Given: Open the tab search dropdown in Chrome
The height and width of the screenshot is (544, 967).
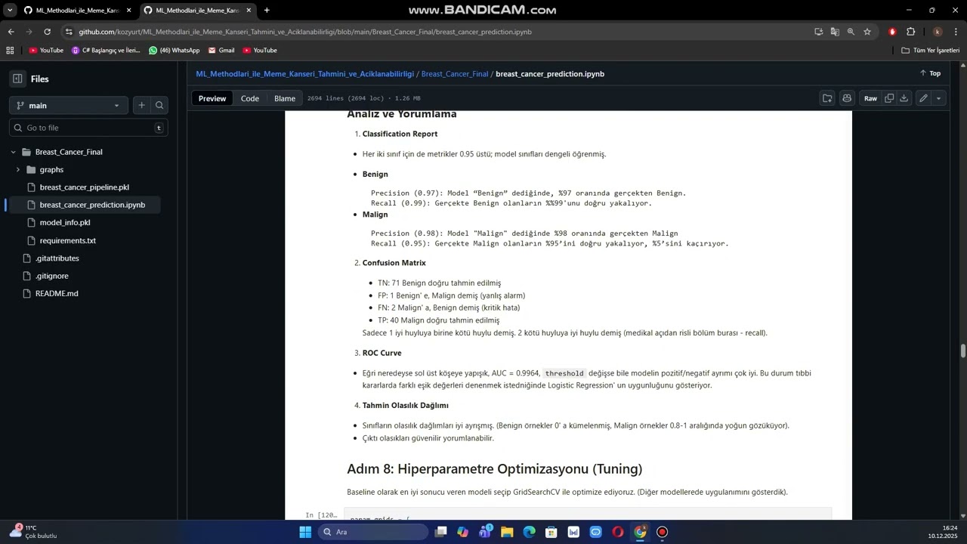Looking at the screenshot, I should (x=10, y=11).
